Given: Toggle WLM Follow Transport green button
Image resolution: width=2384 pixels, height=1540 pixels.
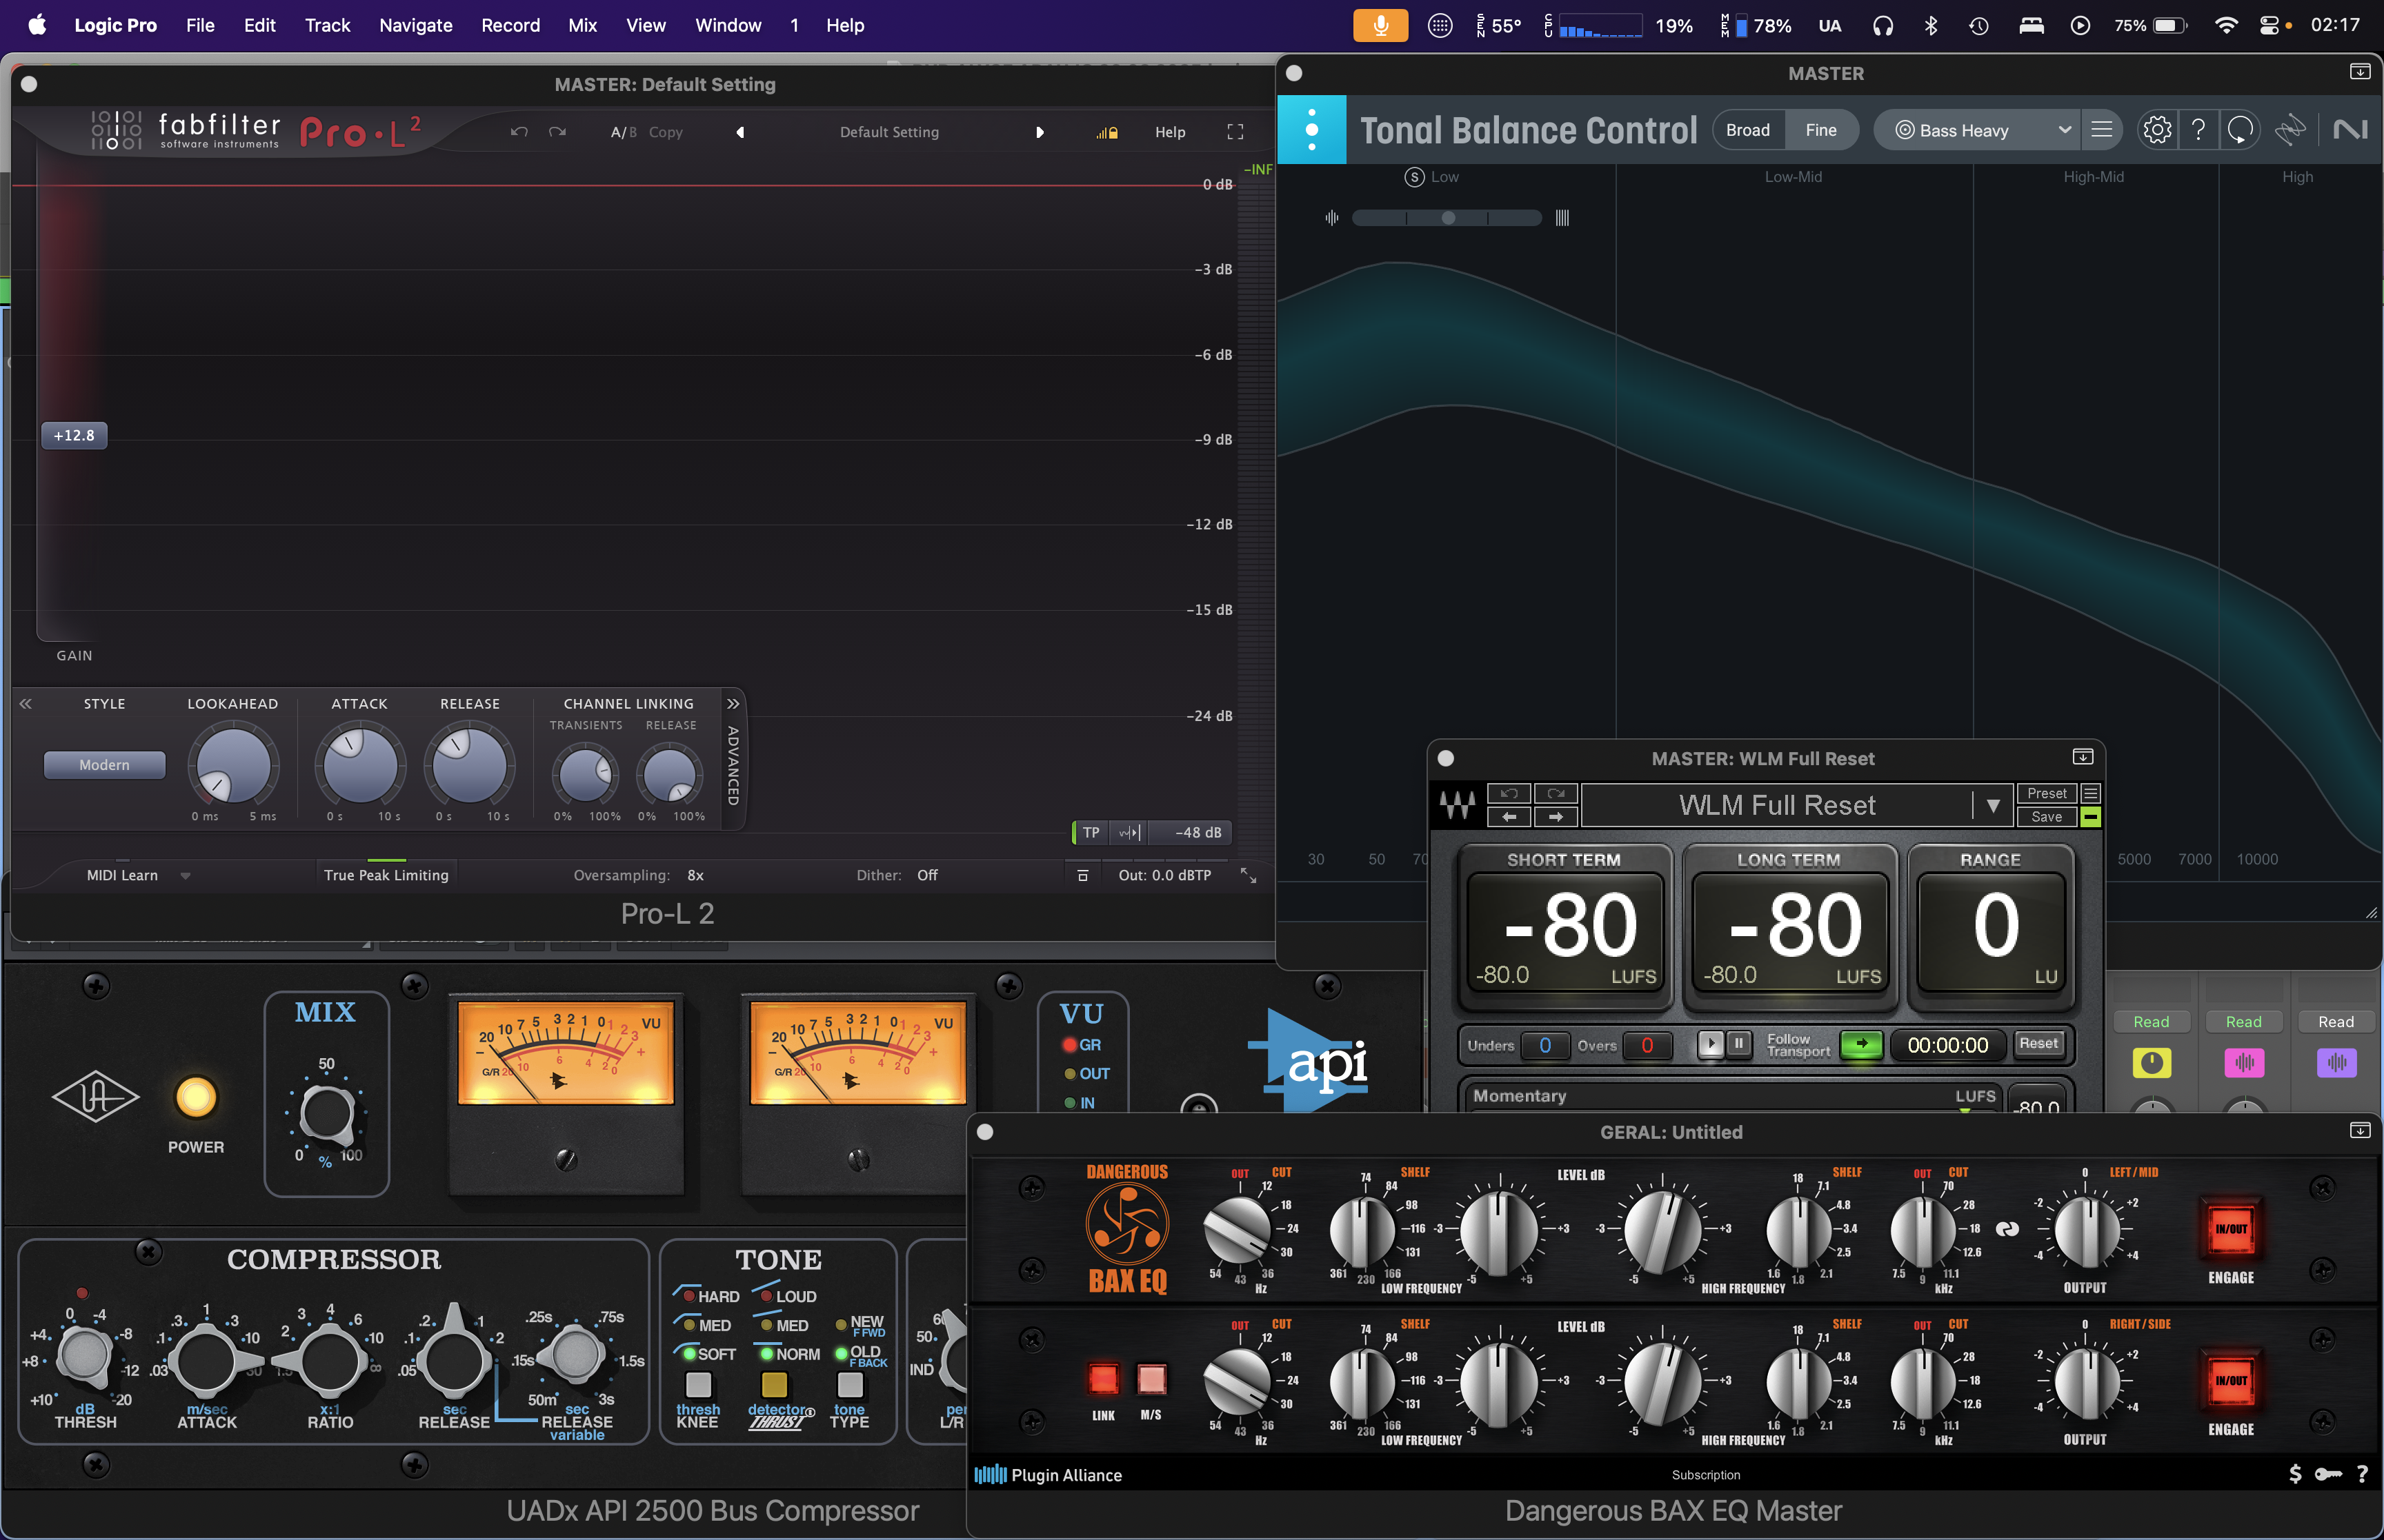Looking at the screenshot, I should pos(1862,1045).
